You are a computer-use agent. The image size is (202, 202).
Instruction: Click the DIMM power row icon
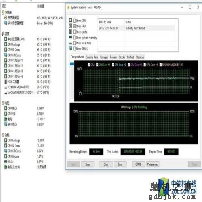6,162
